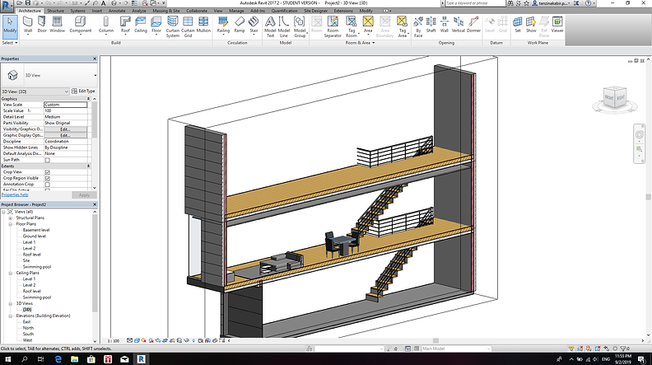The height and width of the screenshot is (365, 652).
Task: Click the 1:100 view scale control
Action: [114, 341]
